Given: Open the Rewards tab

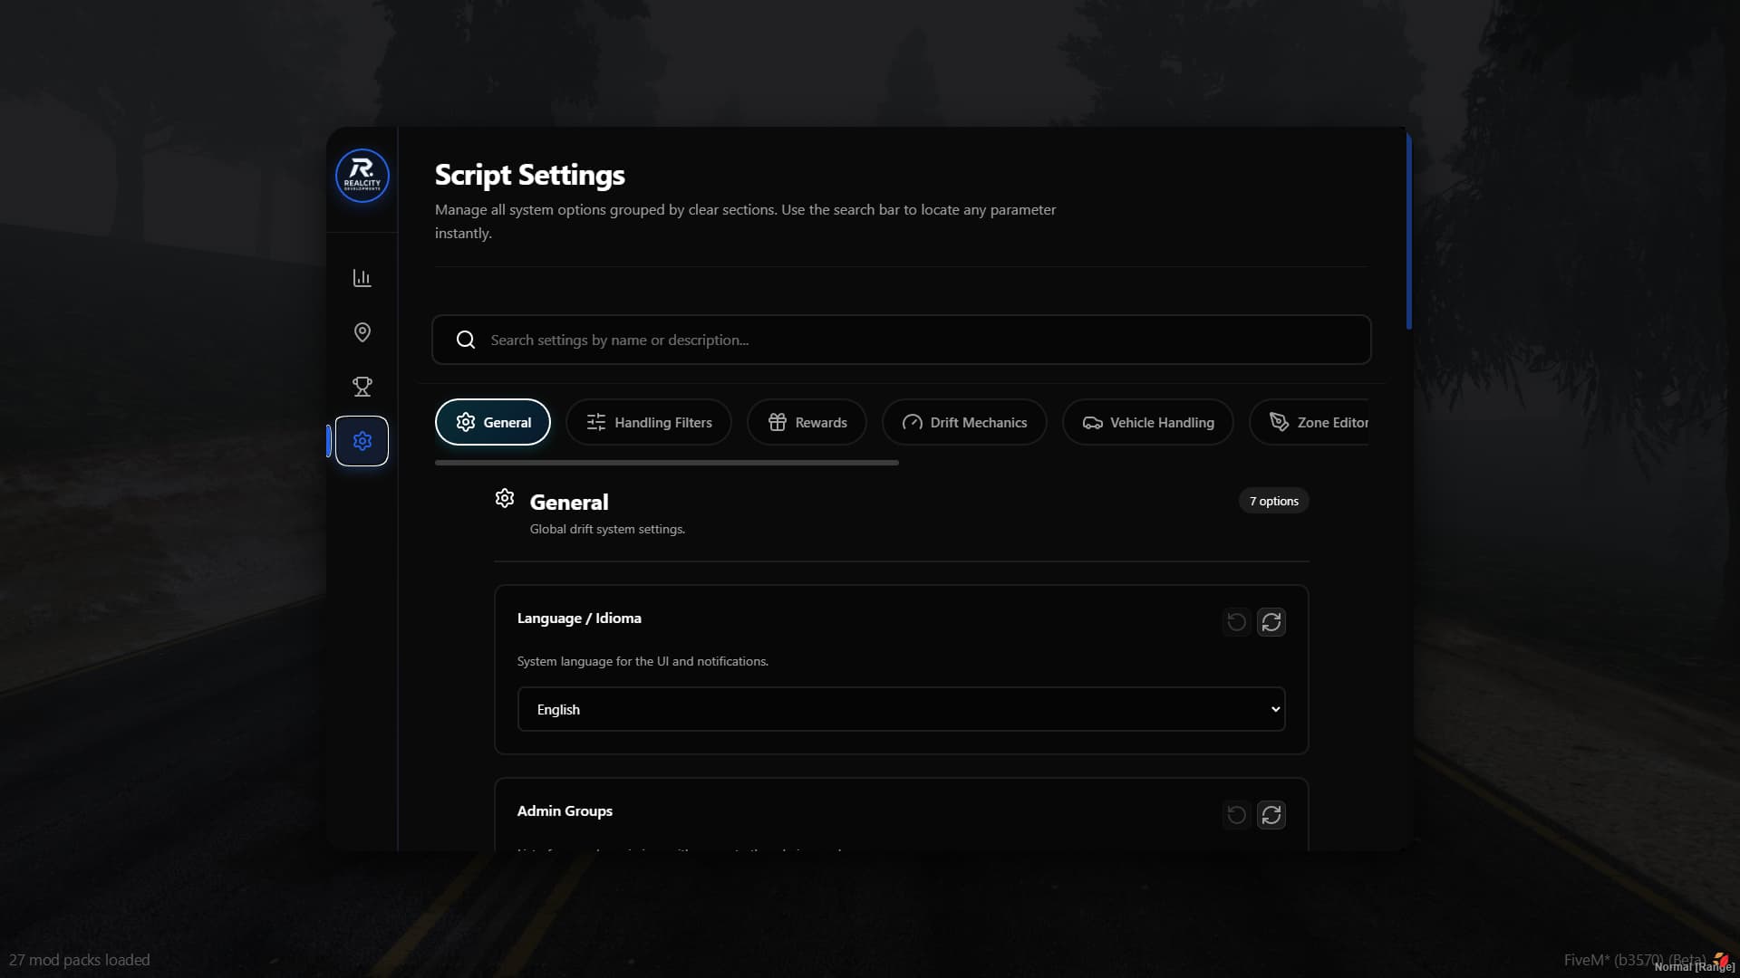Looking at the screenshot, I should (x=807, y=422).
